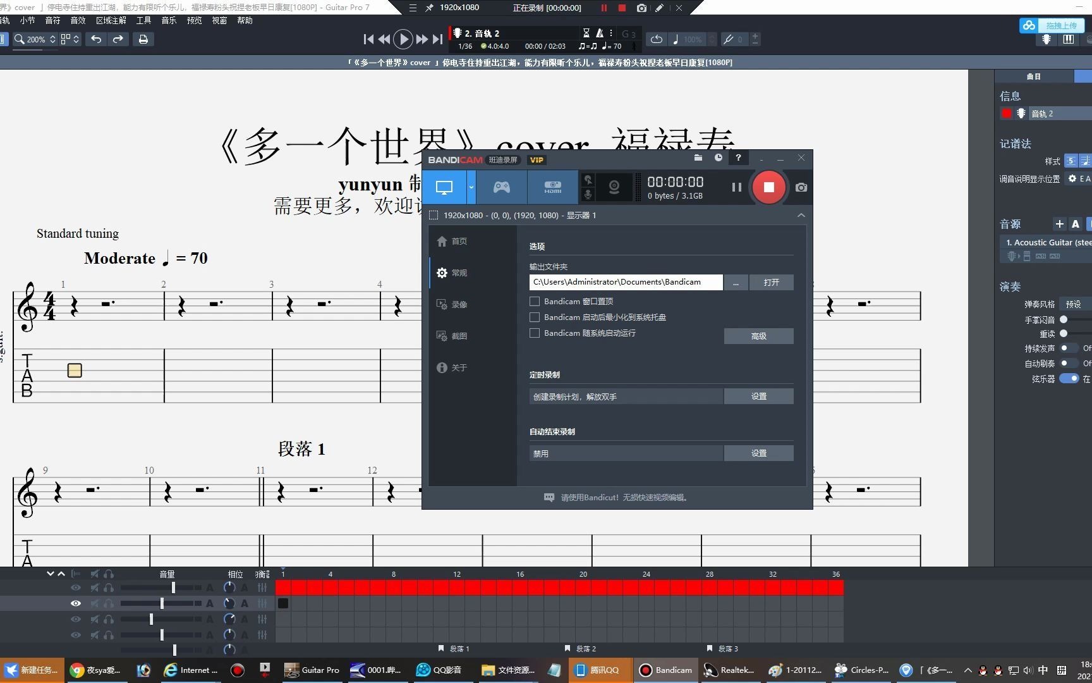
Task: Toggle the 自动刷奏 switch
Action: point(1069,363)
